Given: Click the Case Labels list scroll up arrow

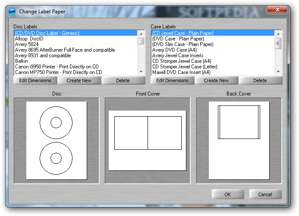Looking at the screenshot, I should [278, 34].
